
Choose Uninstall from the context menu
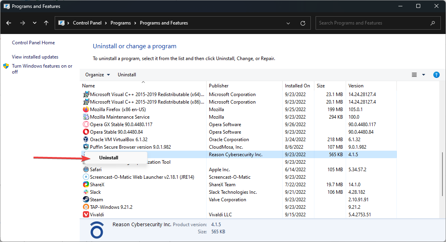(109, 158)
